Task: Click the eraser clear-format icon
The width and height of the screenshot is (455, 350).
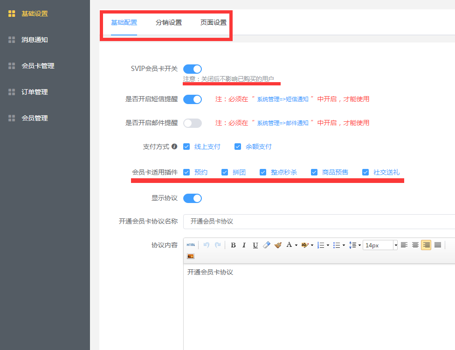Action: (267, 245)
